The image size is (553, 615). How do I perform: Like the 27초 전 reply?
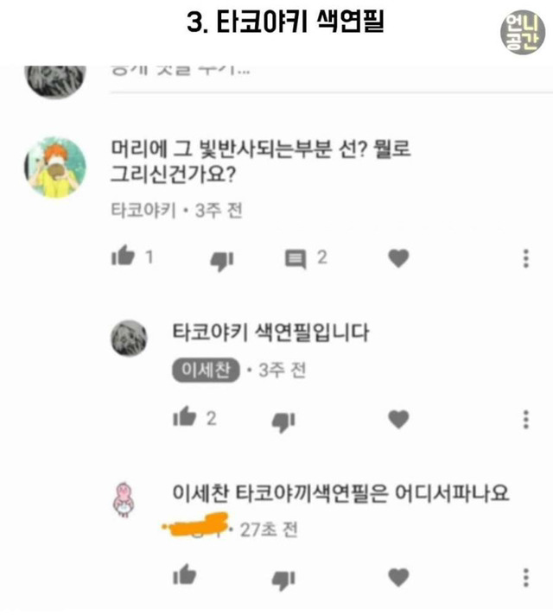click(x=184, y=574)
